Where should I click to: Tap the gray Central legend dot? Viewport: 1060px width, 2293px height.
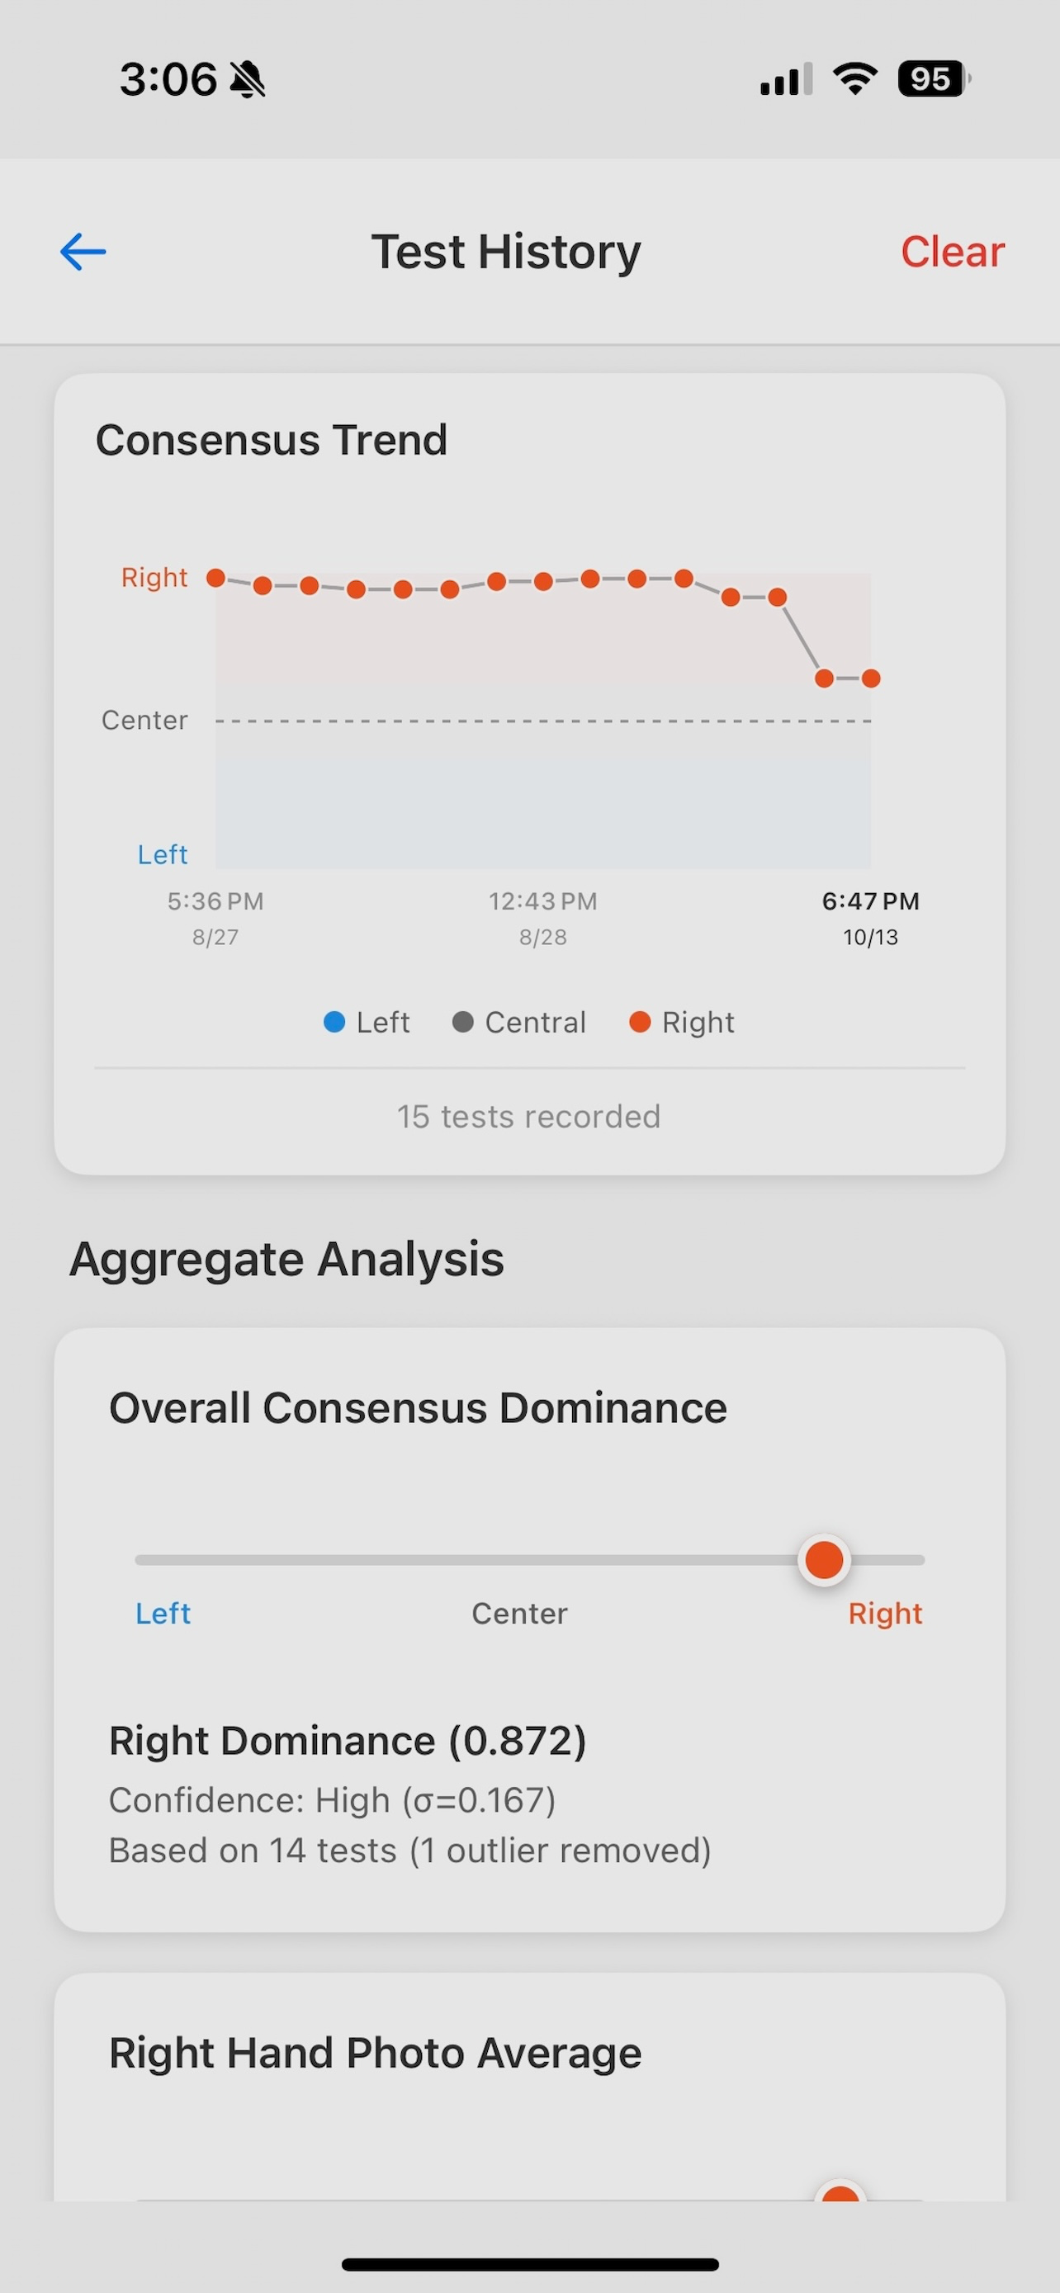pyautogui.click(x=463, y=1022)
